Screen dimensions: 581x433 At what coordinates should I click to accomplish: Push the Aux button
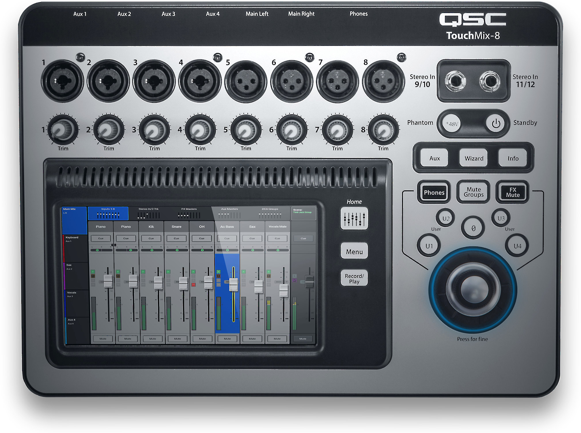tap(434, 158)
